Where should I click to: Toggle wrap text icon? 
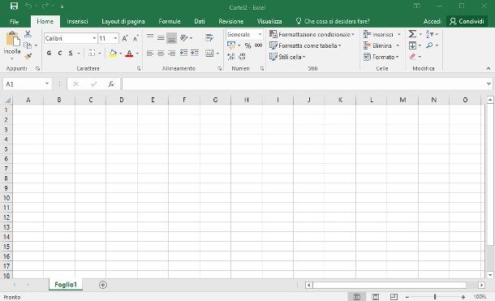(x=209, y=38)
